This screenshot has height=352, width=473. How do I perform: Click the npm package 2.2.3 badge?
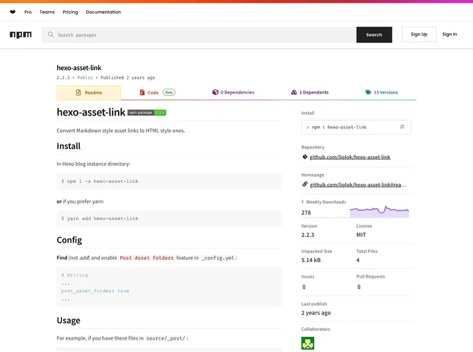(x=146, y=113)
